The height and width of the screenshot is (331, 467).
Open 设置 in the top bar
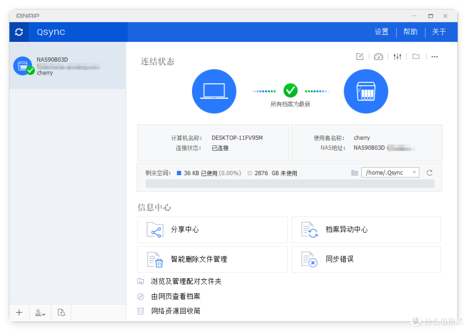(x=381, y=32)
